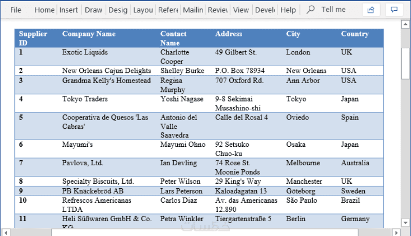Switch to the Home ribbon tab

[44, 10]
